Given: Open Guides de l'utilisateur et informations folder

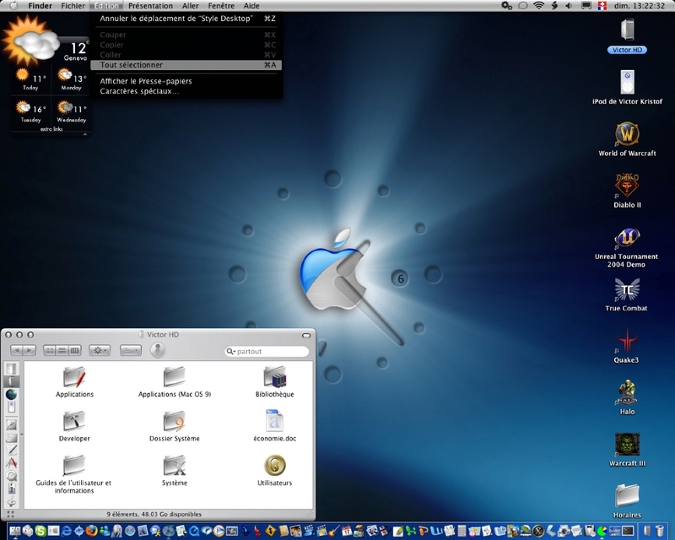Looking at the screenshot, I should tap(73, 474).
